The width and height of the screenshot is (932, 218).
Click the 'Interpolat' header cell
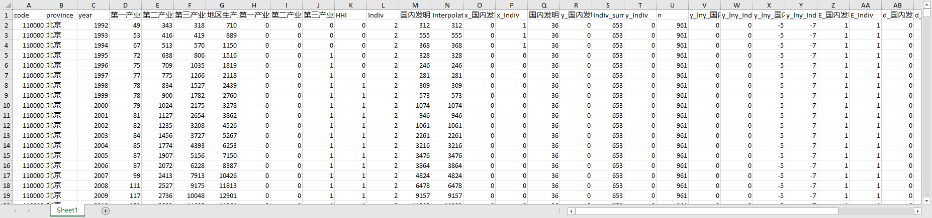click(x=447, y=15)
